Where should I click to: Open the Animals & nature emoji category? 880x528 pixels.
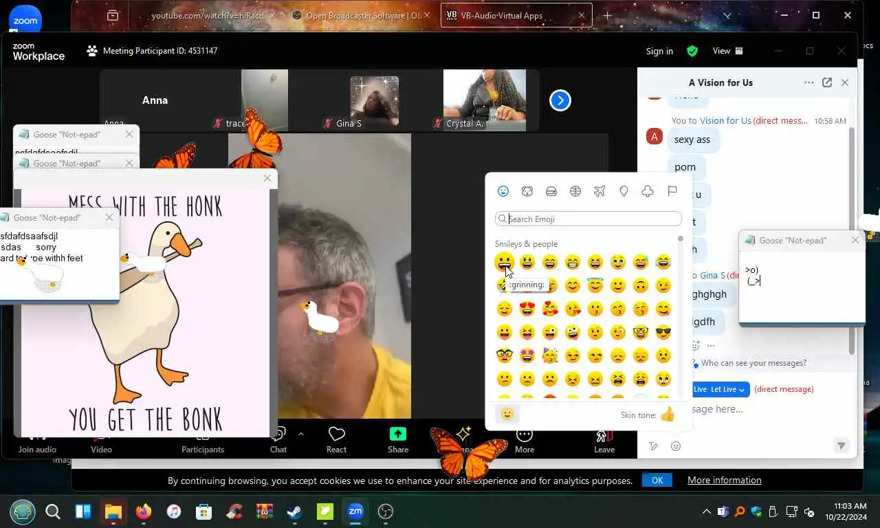527,191
